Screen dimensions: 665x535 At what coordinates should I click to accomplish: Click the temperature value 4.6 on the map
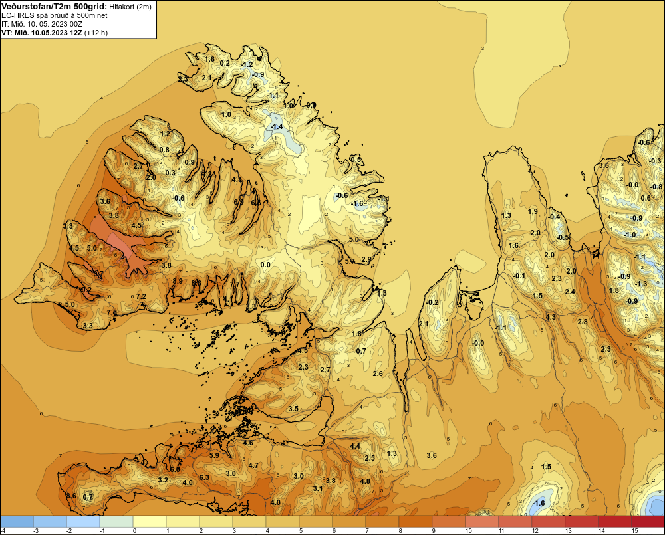248,443
